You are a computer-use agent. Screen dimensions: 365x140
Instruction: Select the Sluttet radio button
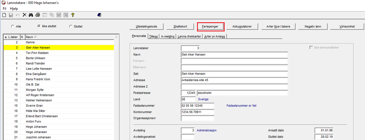click(71, 27)
